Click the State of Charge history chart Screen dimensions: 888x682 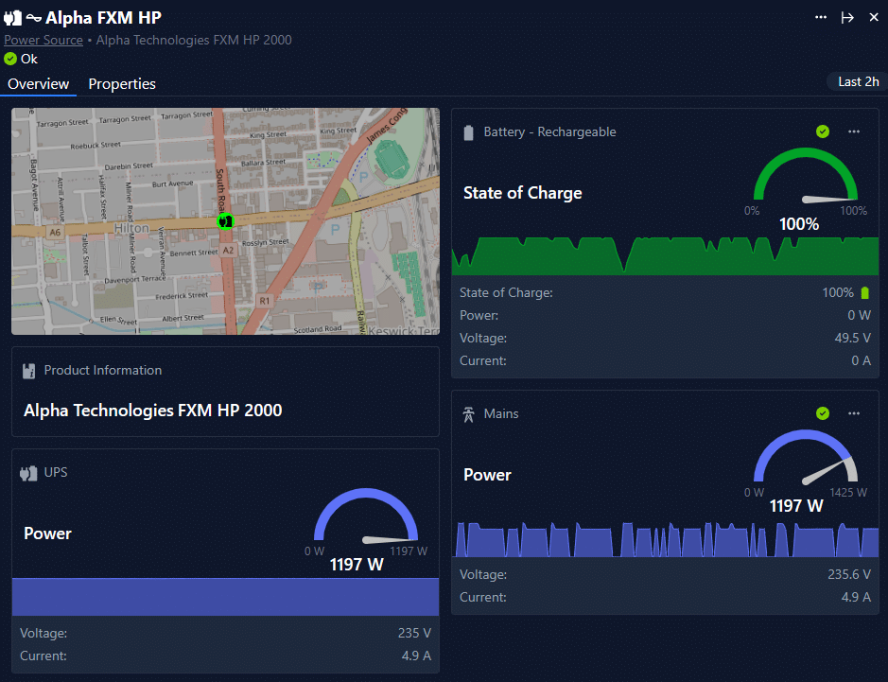[665, 255]
